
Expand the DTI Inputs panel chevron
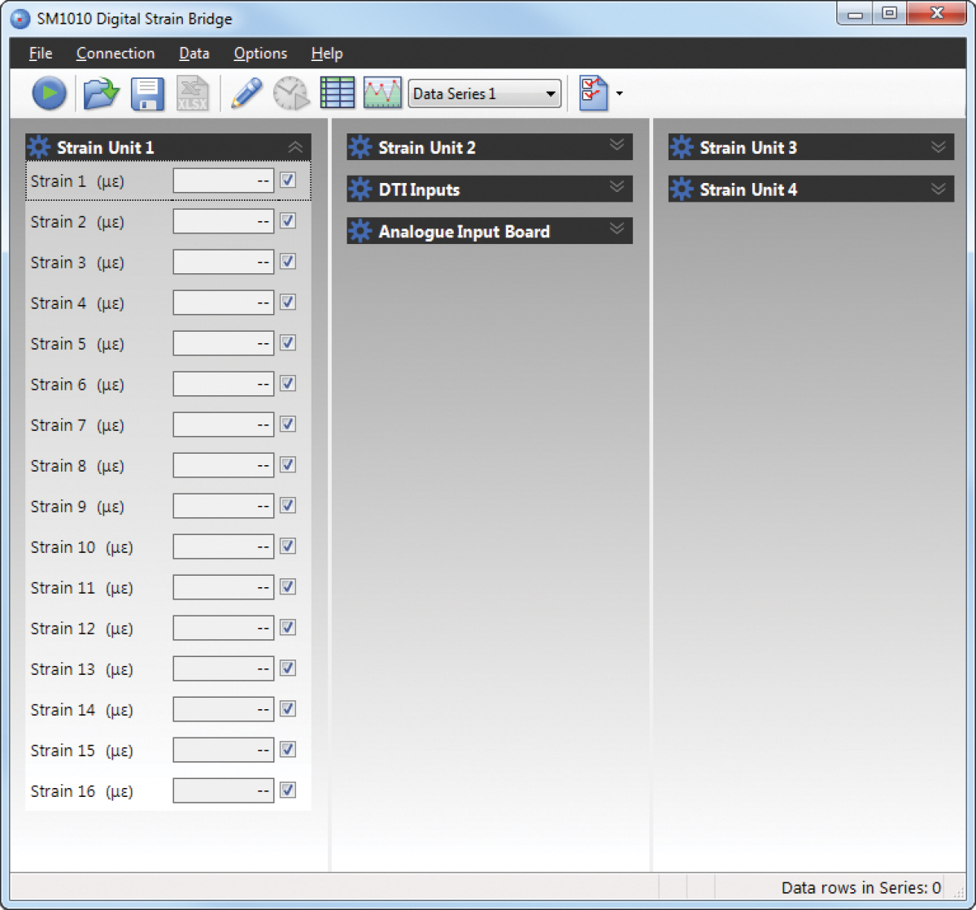click(x=617, y=187)
